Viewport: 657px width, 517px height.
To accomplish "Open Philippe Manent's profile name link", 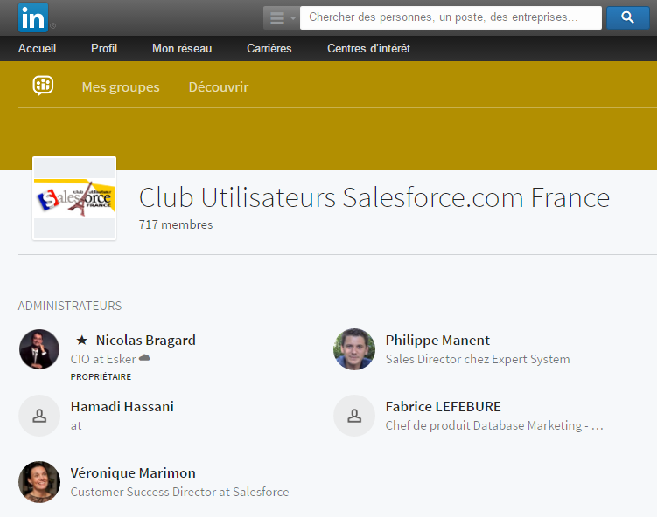I will pyautogui.click(x=437, y=340).
